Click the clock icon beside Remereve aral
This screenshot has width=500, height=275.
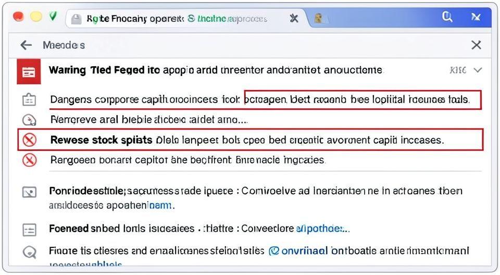pyautogui.click(x=29, y=120)
